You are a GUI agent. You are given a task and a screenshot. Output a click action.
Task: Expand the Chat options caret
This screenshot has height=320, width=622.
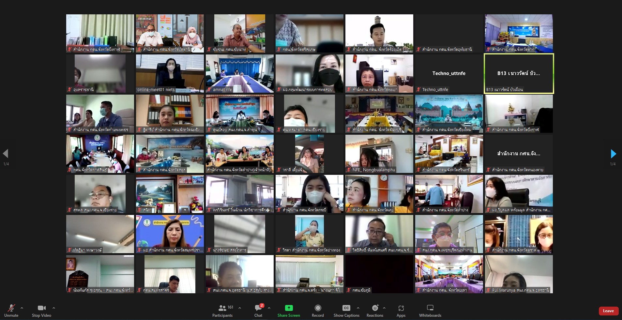click(269, 308)
